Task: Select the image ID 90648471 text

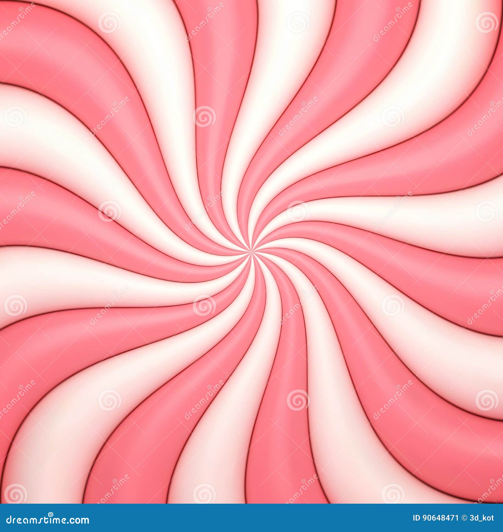Action: coord(440,518)
